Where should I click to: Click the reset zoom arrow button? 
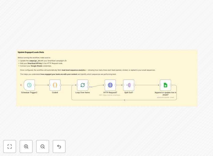(x=59, y=146)
